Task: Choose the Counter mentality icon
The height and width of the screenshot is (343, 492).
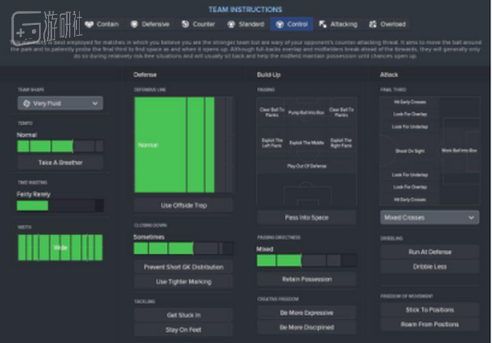Action: pyautogui.click(x=185, y=24)
